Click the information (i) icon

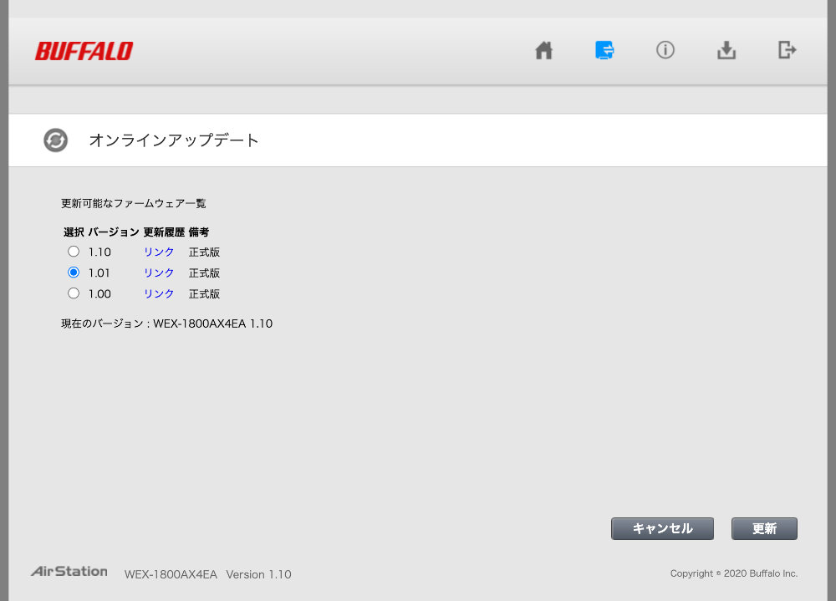(665, 50)
